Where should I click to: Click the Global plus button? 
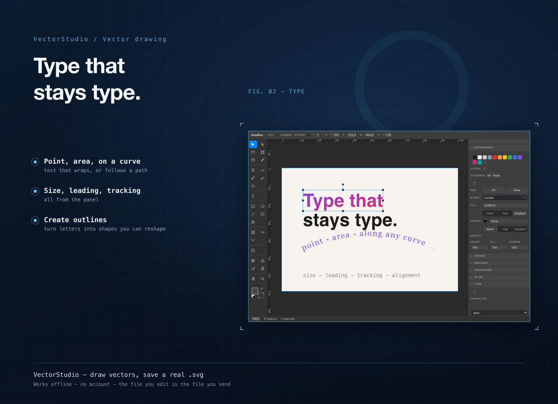click(x=484, y=169)
